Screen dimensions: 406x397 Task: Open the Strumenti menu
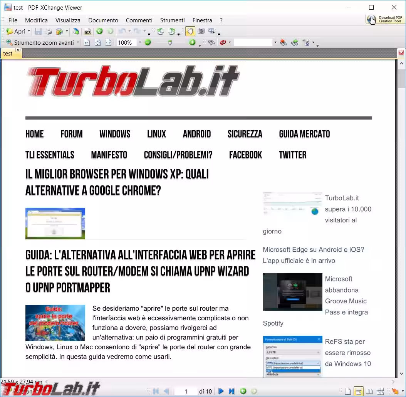pos(173,20)
